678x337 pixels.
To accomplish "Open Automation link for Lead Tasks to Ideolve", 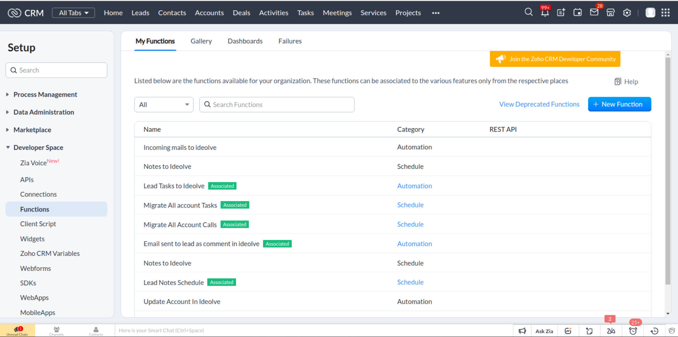I will 414,186.
